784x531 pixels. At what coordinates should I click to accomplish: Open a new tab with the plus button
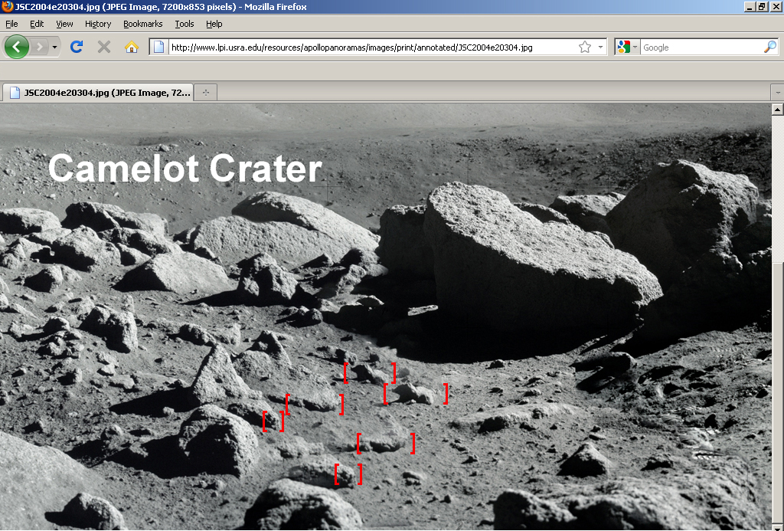tap(205, 93)
